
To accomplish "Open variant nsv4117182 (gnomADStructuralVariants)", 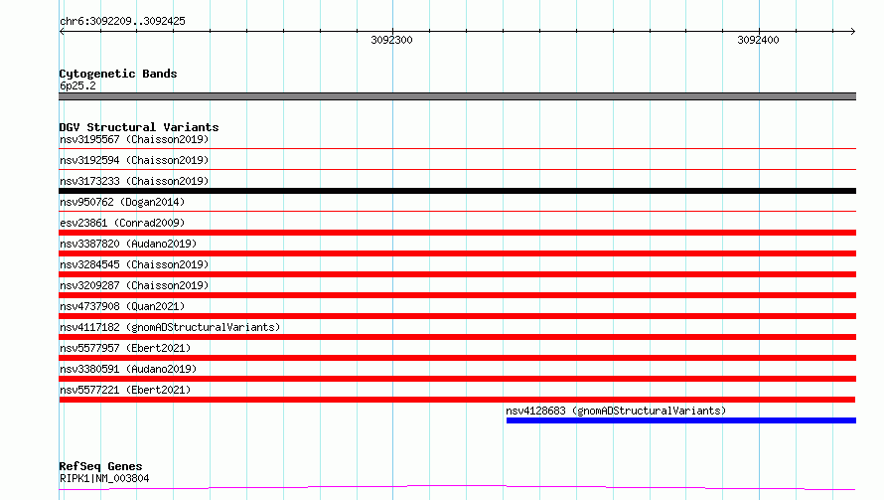I will pyautogui.click(x=170, y=327).
